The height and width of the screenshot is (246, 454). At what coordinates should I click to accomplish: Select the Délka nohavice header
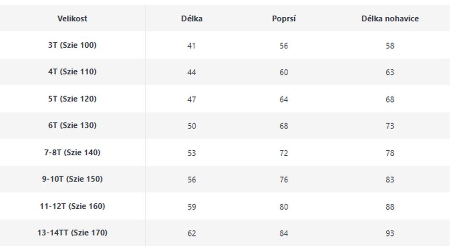[x=390, y=19]
